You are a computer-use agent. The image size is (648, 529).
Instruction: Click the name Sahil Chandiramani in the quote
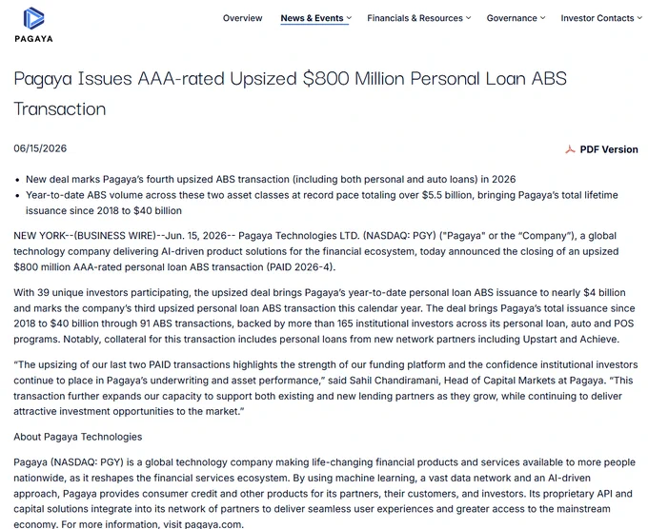pyautogui.click(x=394, y=381)
